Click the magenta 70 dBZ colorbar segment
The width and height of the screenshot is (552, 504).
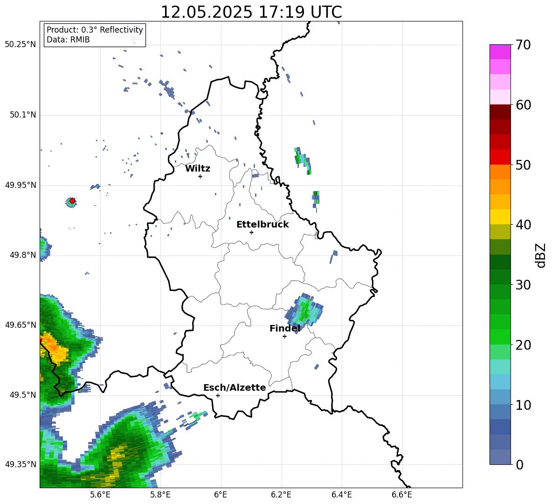point(500,52)
